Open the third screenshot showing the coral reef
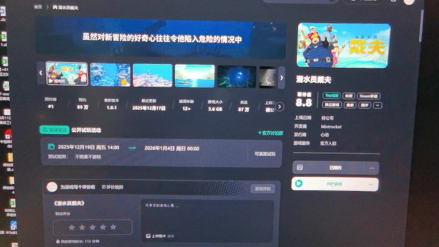 click(x=152, y=76)
